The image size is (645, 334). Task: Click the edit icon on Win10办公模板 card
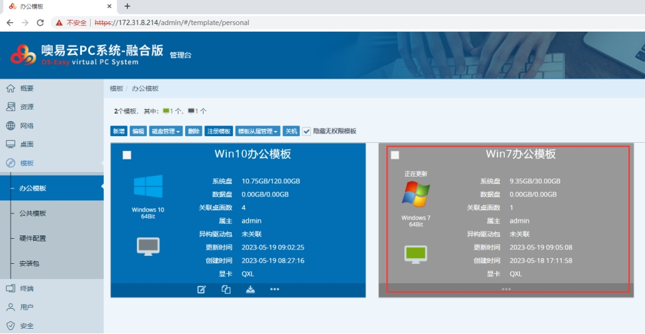tap(202, 290)
